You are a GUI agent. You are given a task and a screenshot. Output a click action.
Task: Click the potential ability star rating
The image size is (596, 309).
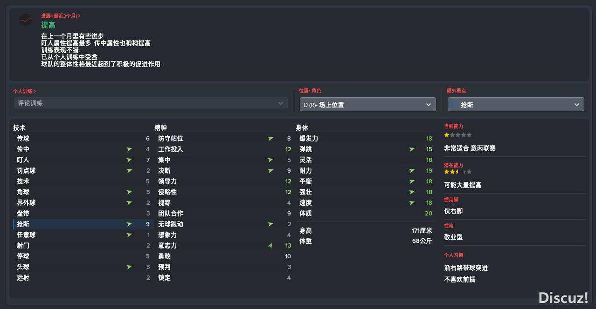point(458,172)
